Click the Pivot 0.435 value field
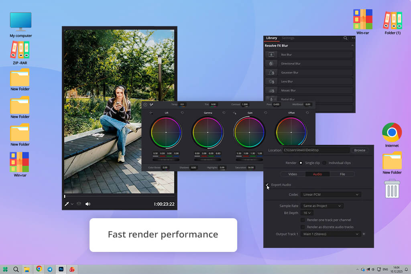411x274 pixels. point(276,104)
